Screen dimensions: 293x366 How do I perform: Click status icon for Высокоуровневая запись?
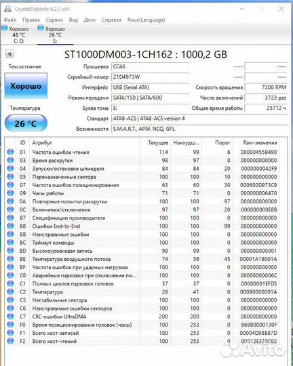[x=11, y=251]
